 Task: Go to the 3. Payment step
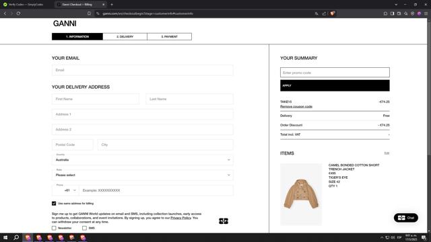coord(169,36)
